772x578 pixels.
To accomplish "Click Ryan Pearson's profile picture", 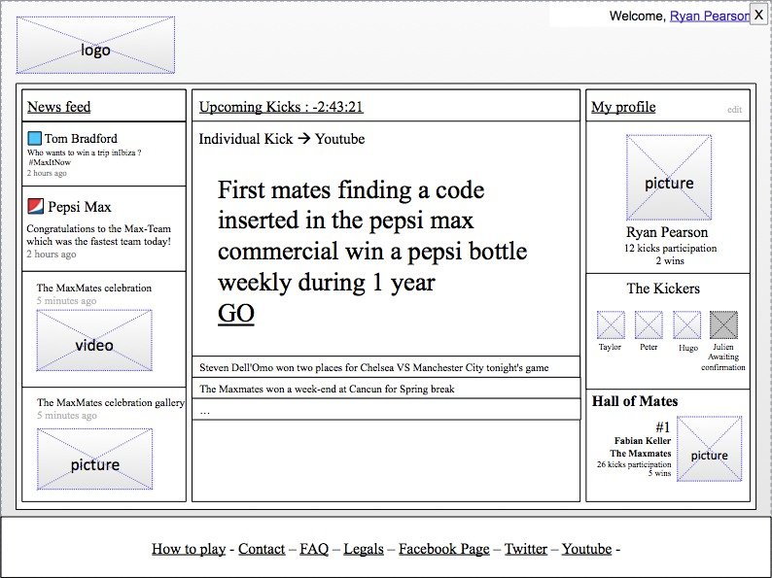I will (x=669, y=178).
